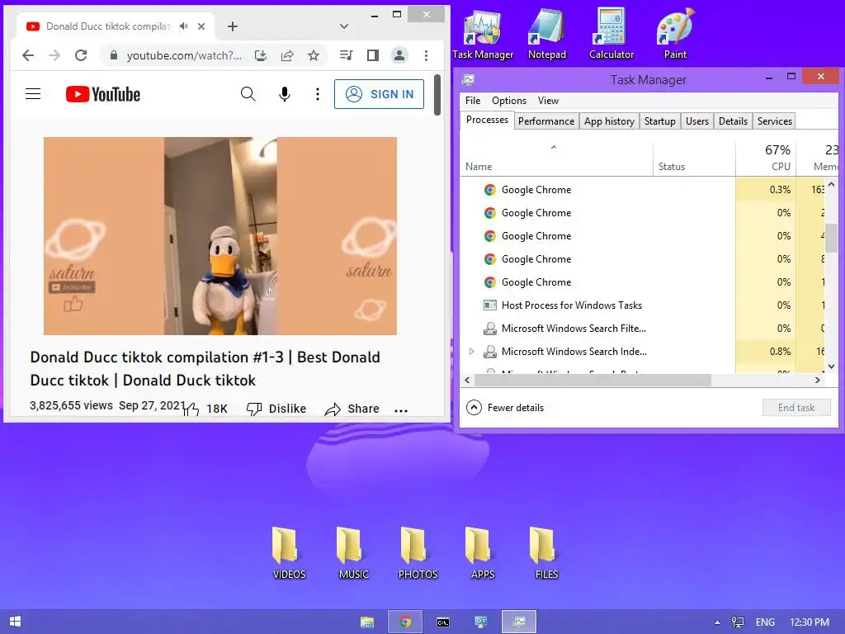Open the Windows Start button
The width and height of the screenshot is (845, 634).
pyautogui.click(x=15, y=622)
